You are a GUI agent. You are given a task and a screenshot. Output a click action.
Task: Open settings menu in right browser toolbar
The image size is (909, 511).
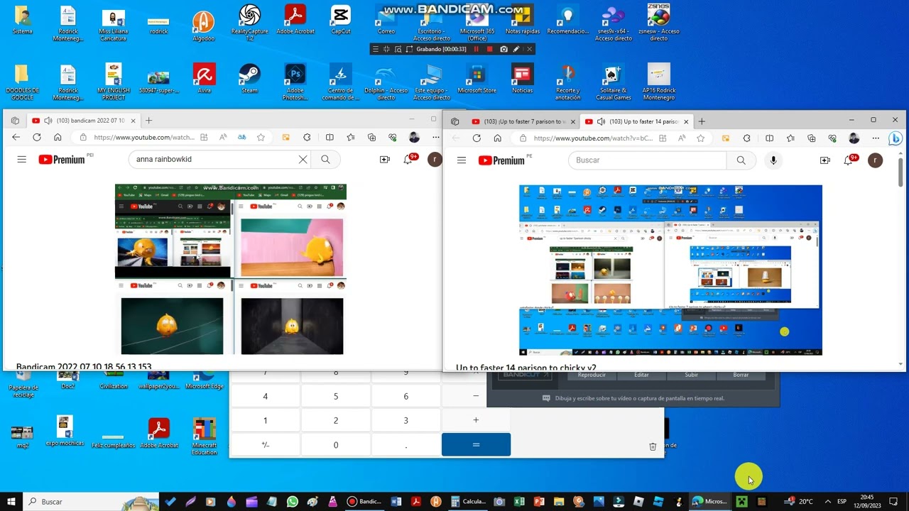[876, 138]
